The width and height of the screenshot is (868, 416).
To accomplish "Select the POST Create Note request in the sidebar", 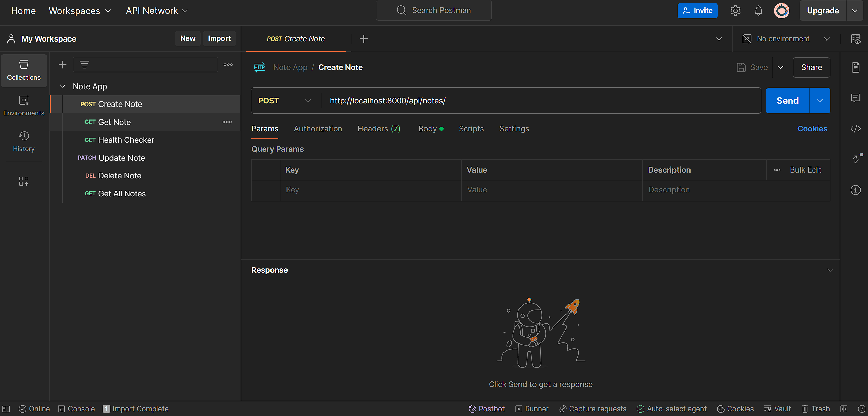I will (145, 104).
